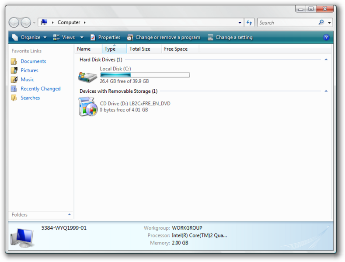
Task: Click the Forward navigation arrow button
Action: [x=26, y=22]
